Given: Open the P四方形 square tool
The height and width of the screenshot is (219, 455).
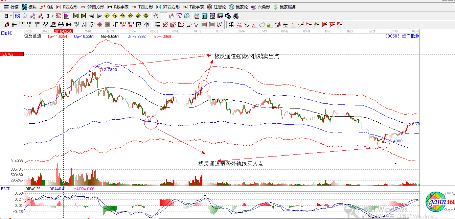Looking at the screenshot, I should [67, 7].
